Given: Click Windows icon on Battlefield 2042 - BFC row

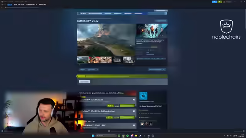Looking at the screenshot, I should point(134,125).
